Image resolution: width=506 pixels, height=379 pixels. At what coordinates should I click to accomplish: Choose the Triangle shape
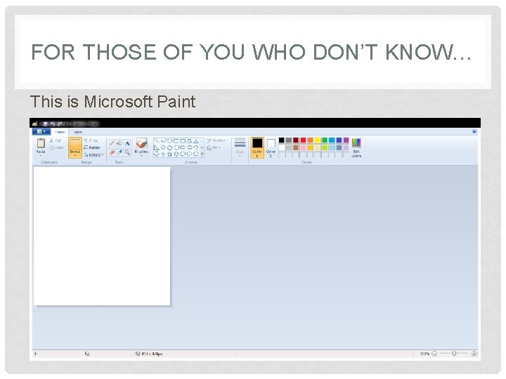[x=196, y=141]
